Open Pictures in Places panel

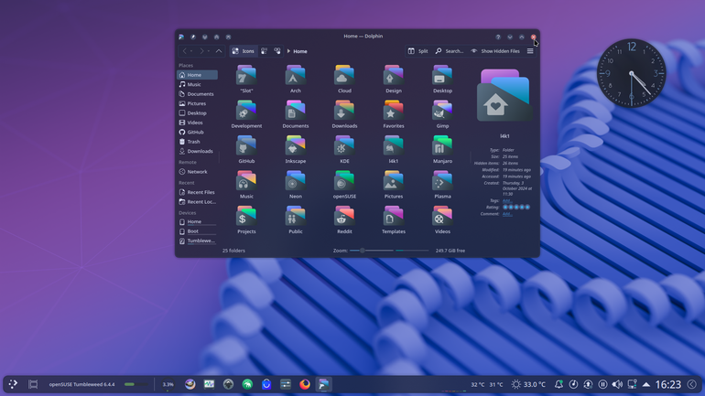[x=198, y=103]
